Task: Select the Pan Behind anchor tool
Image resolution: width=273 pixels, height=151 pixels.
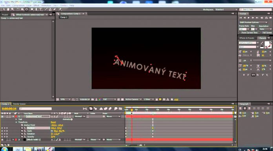Action: pyautogui.click(x=27, y=9)
